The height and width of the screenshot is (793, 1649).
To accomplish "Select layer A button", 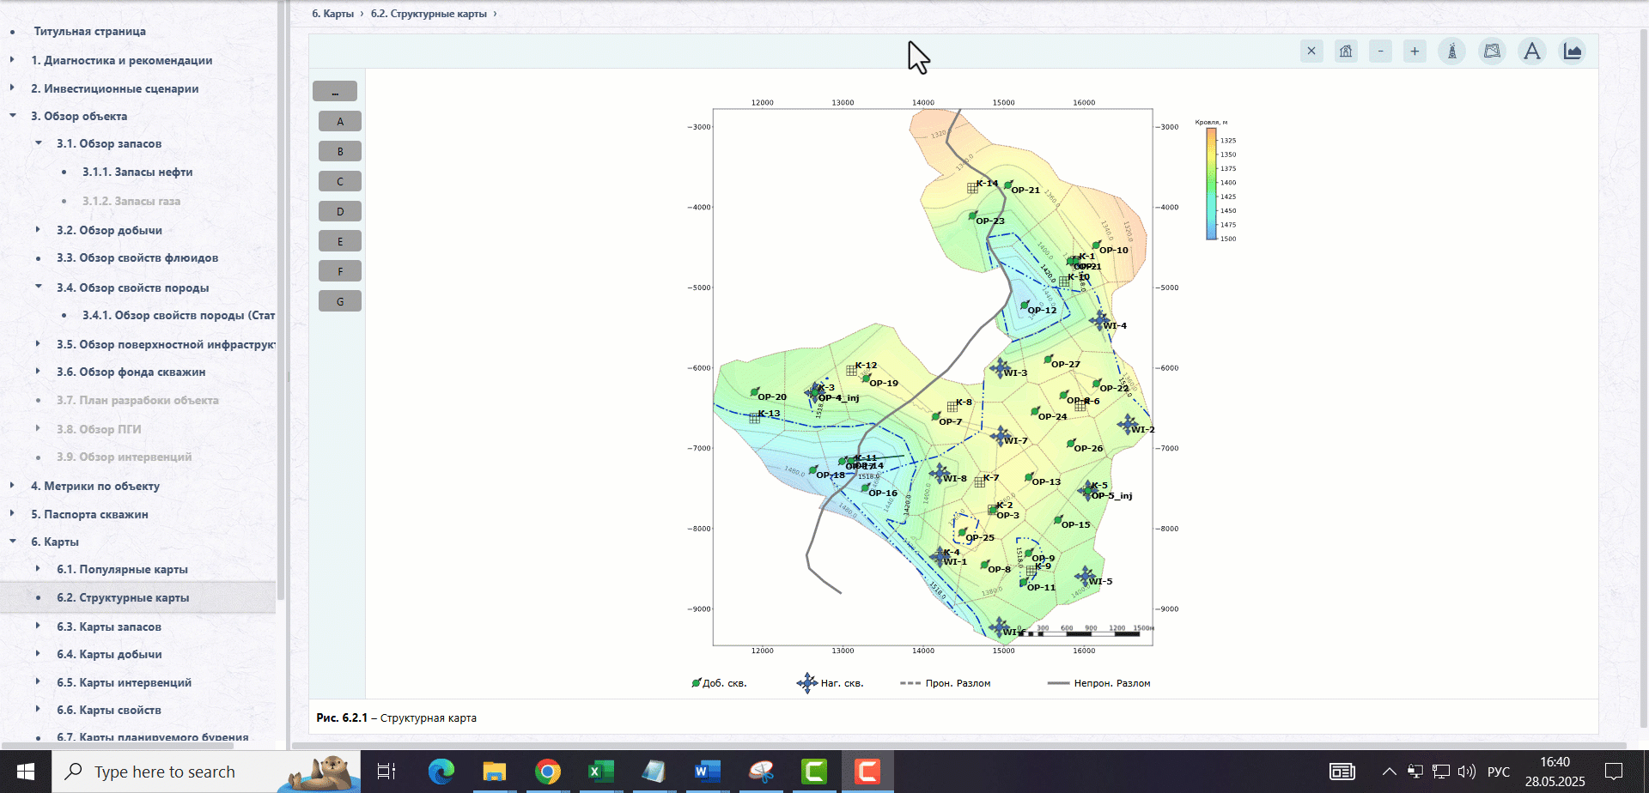I will (x=340, y=121).
